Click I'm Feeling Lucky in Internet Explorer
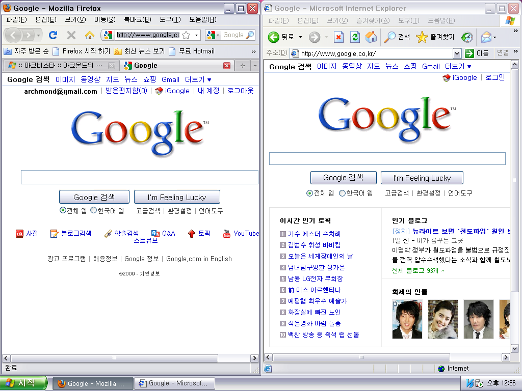 click(x=422, y=178)
